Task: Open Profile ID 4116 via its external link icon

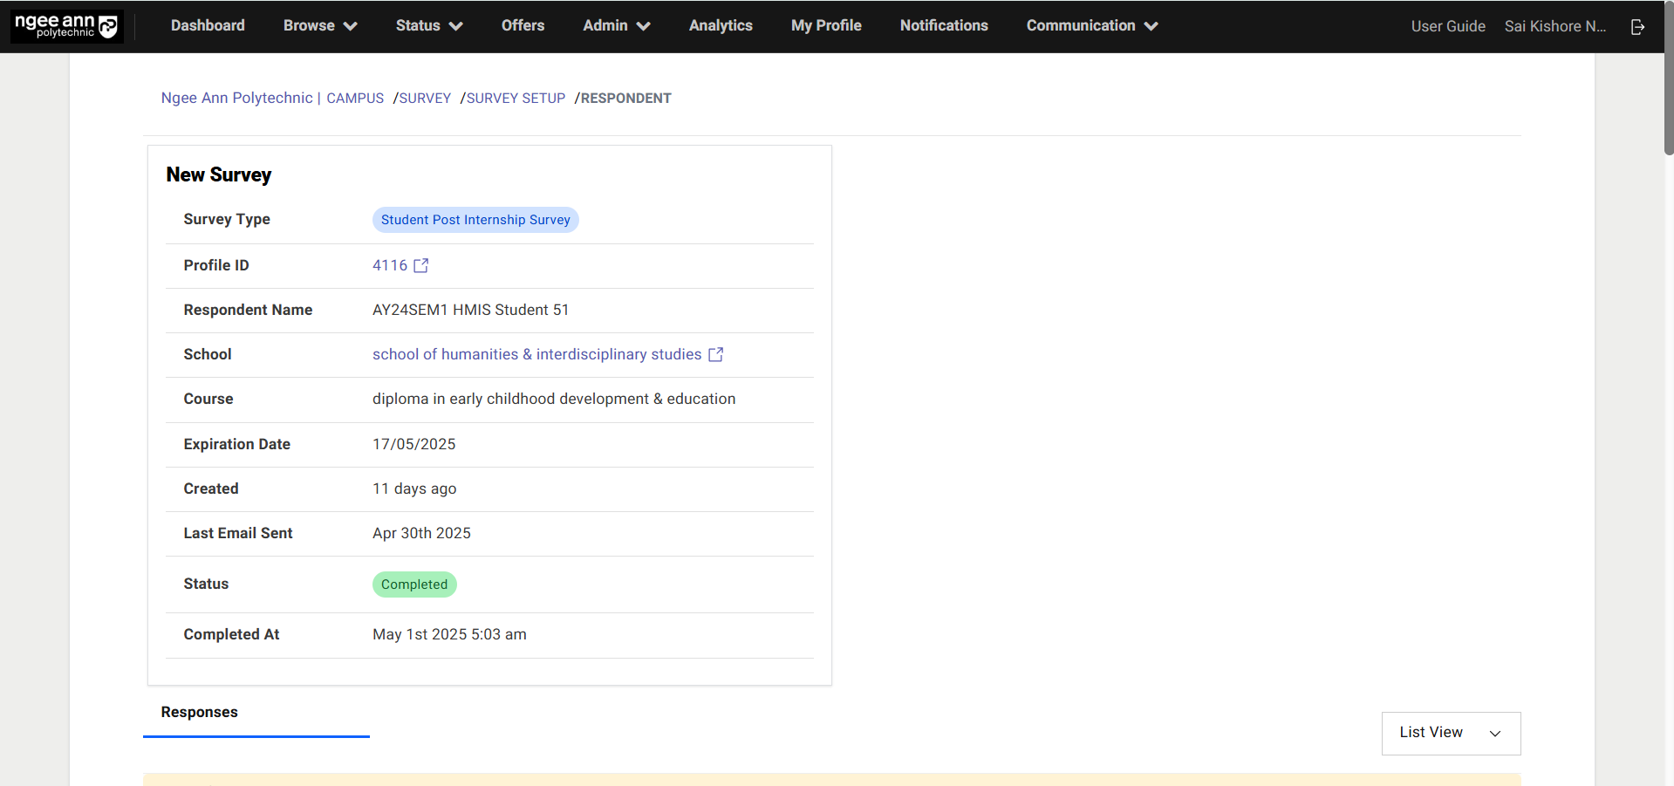Action: pyautogui.click(x=421, y=265)
